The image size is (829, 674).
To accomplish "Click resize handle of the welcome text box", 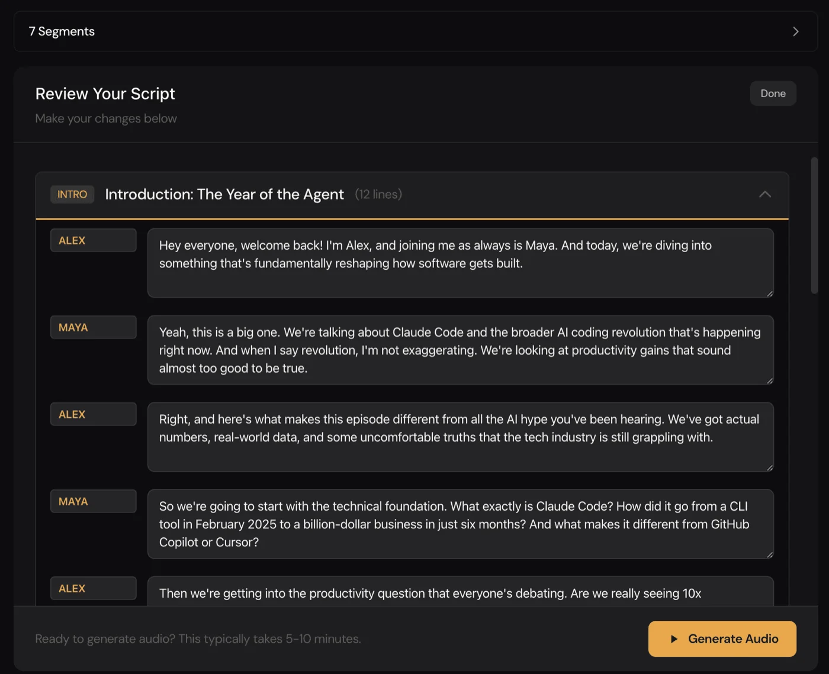I will click(769, 294).
